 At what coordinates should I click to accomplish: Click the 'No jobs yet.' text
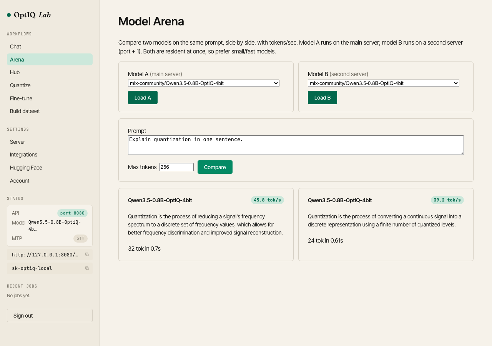point(18,296)
